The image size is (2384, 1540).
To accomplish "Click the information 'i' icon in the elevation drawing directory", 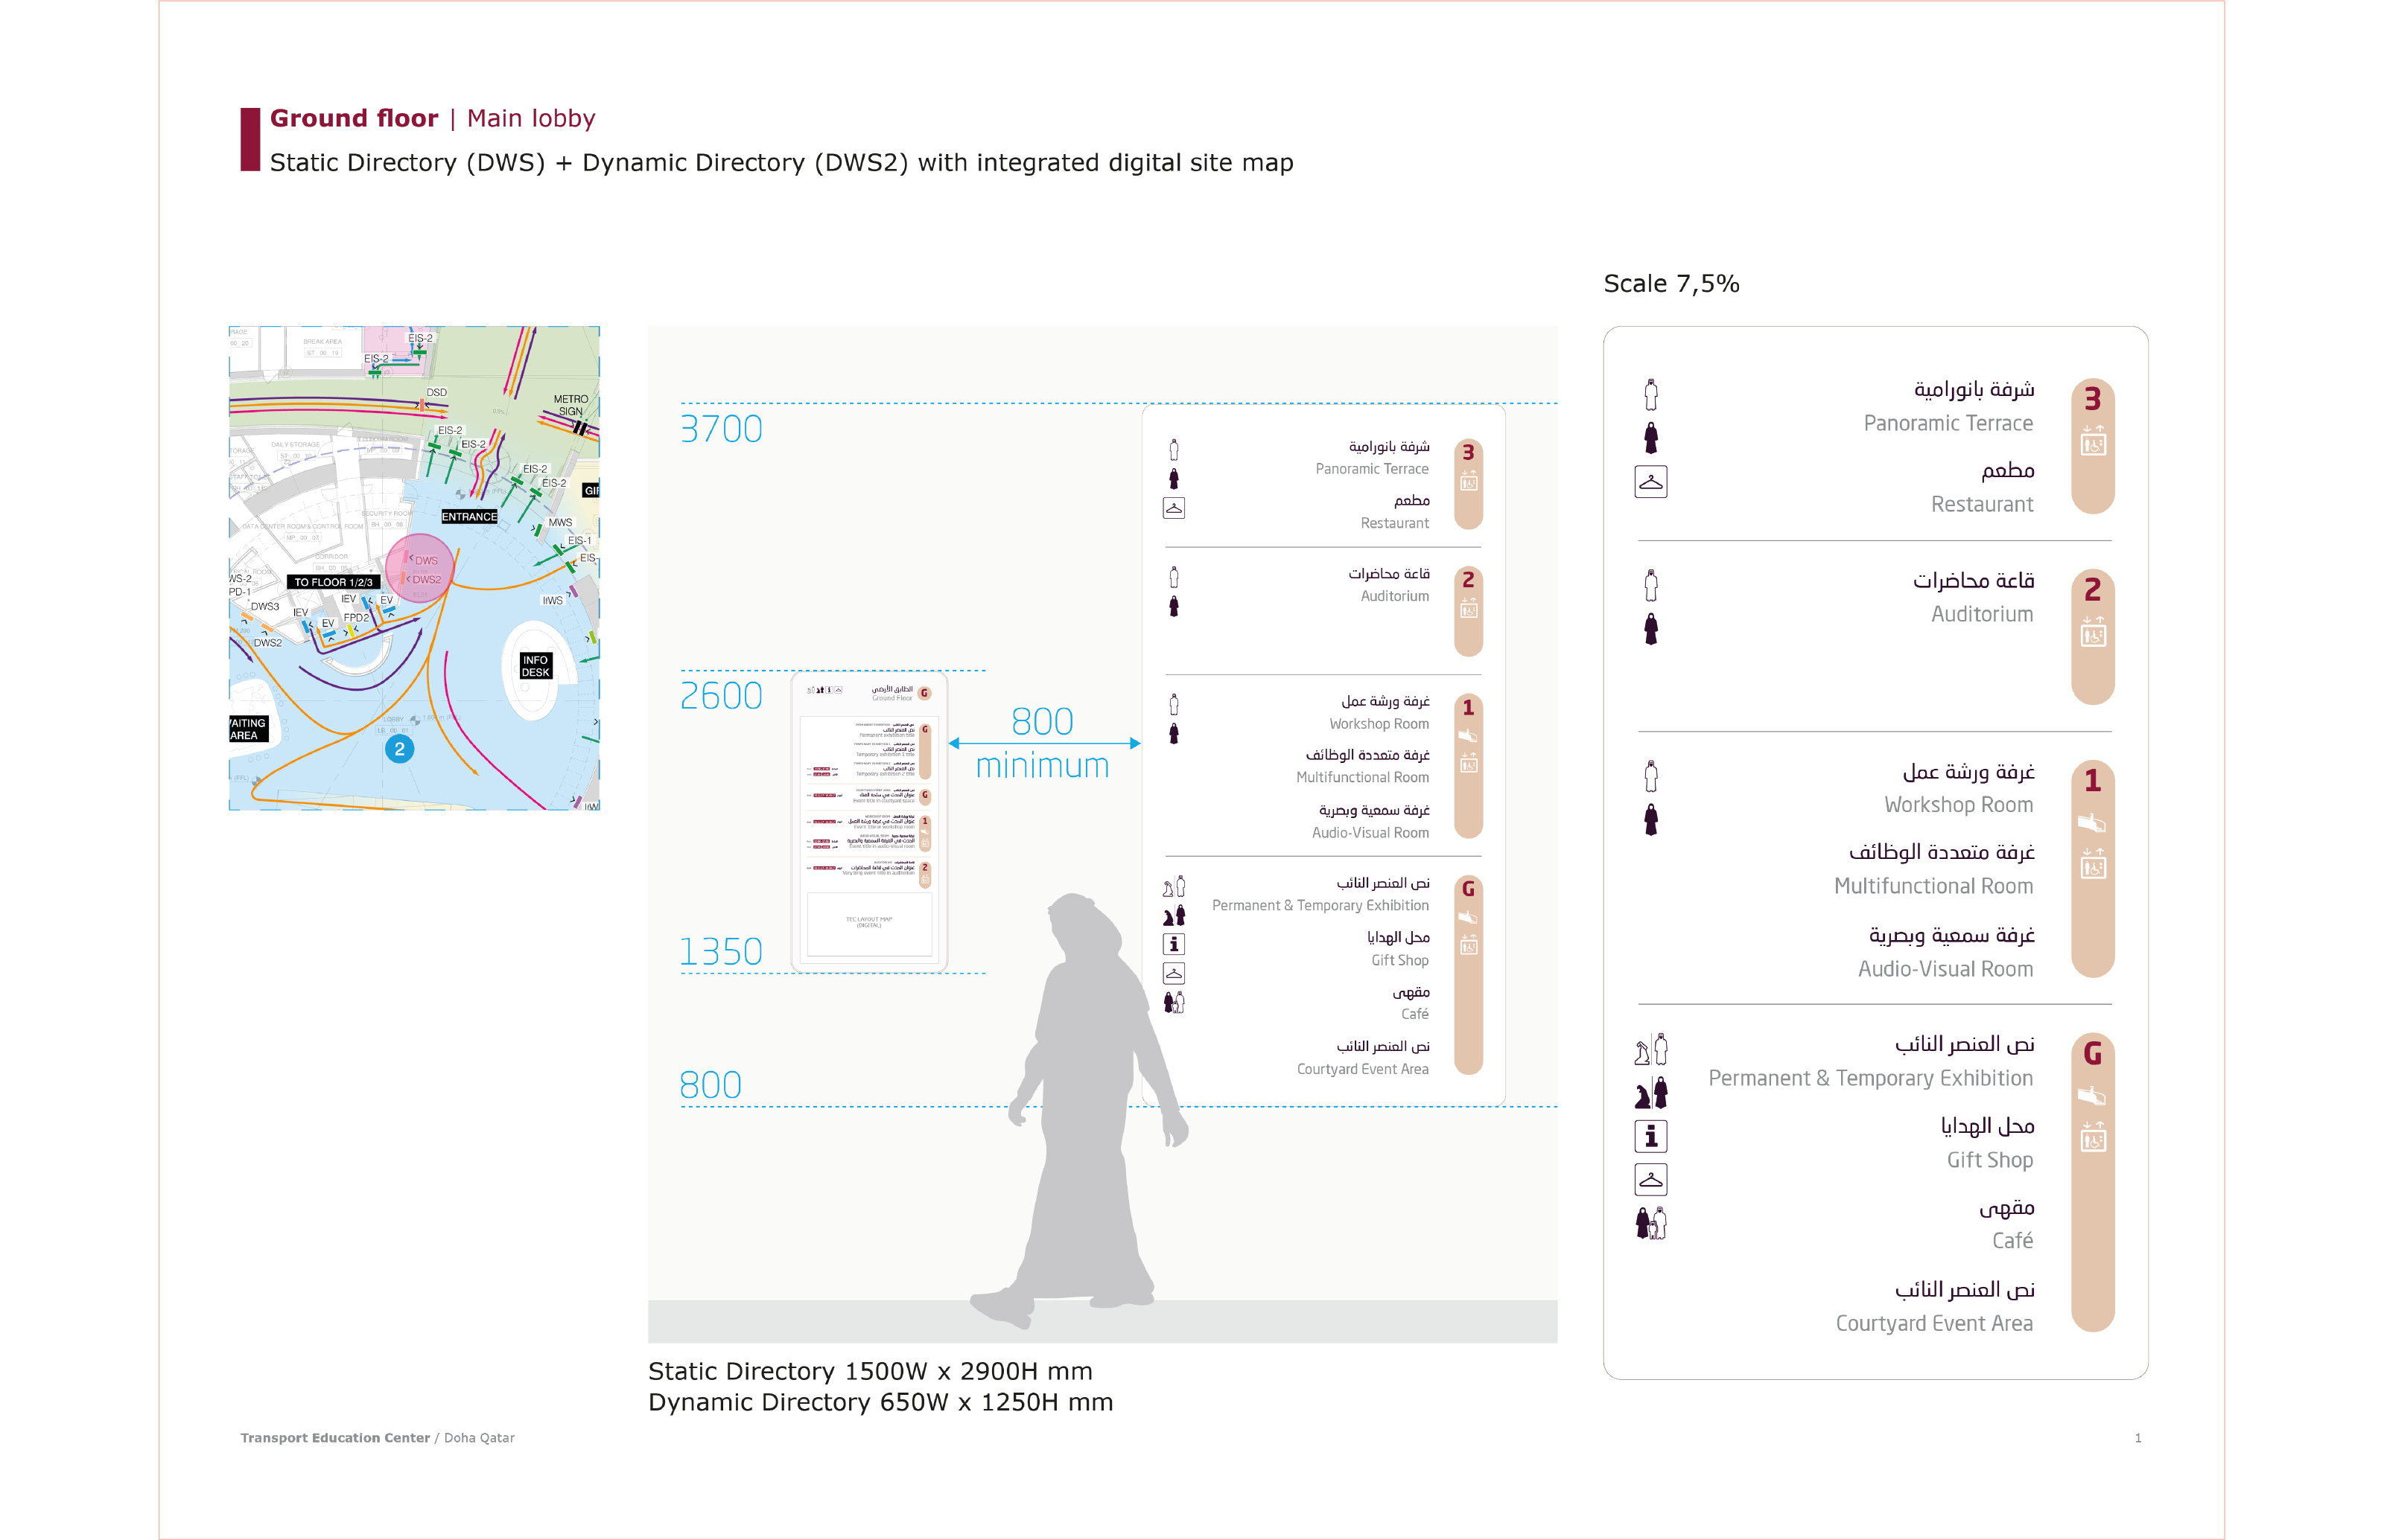I will click(x=1174, y=944).
